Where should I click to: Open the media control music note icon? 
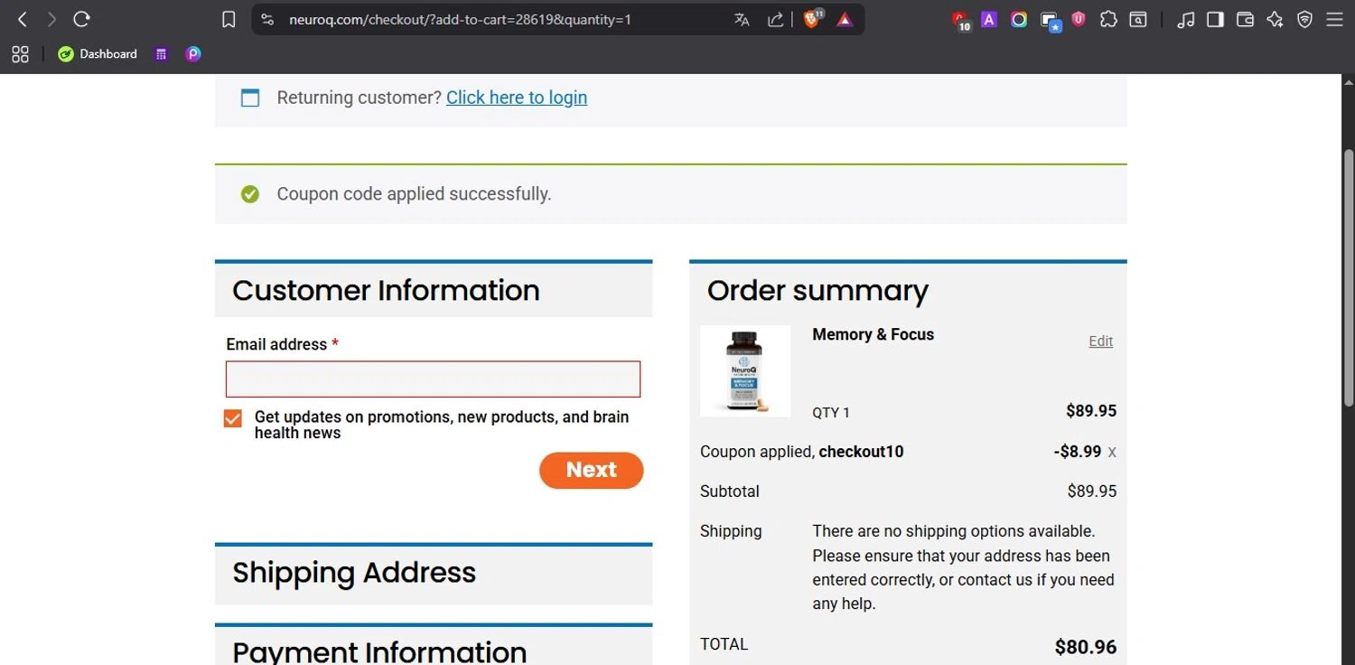click(x=1186, y=19)
